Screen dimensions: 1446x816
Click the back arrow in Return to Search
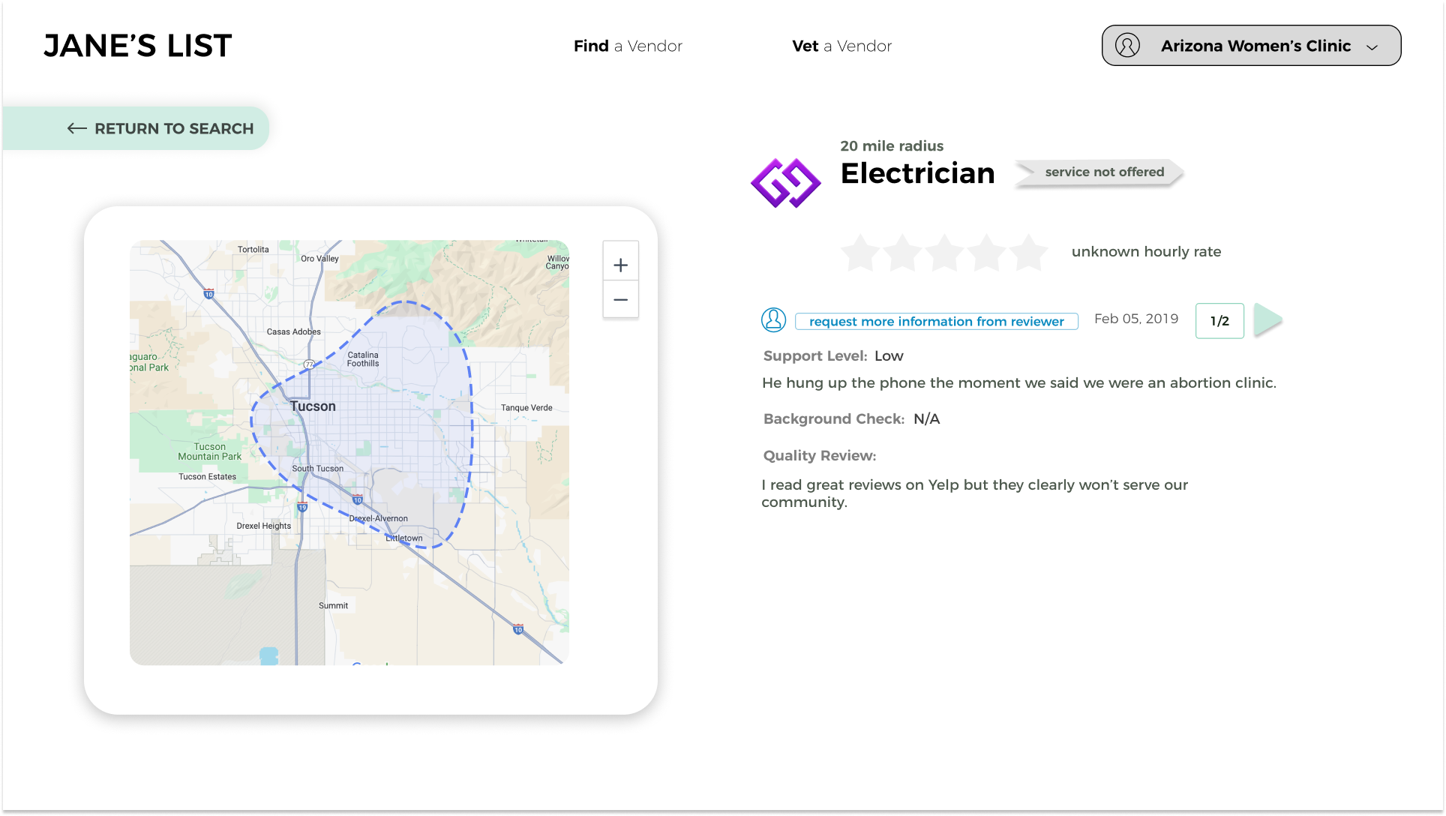point(76,128)
